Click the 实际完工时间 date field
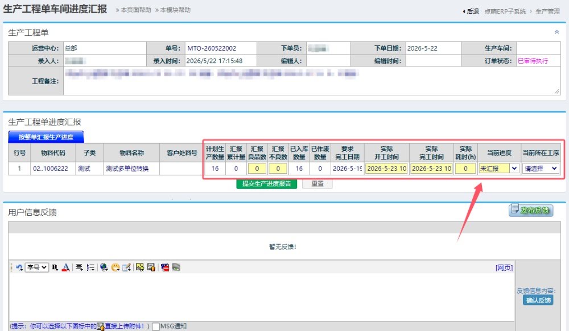 tap(431, 169)
